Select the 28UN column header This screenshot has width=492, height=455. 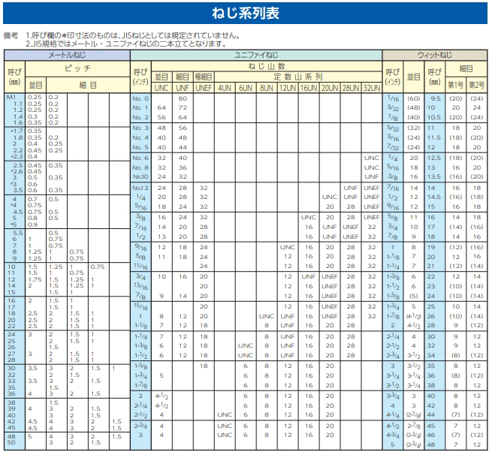coord(351,87)
